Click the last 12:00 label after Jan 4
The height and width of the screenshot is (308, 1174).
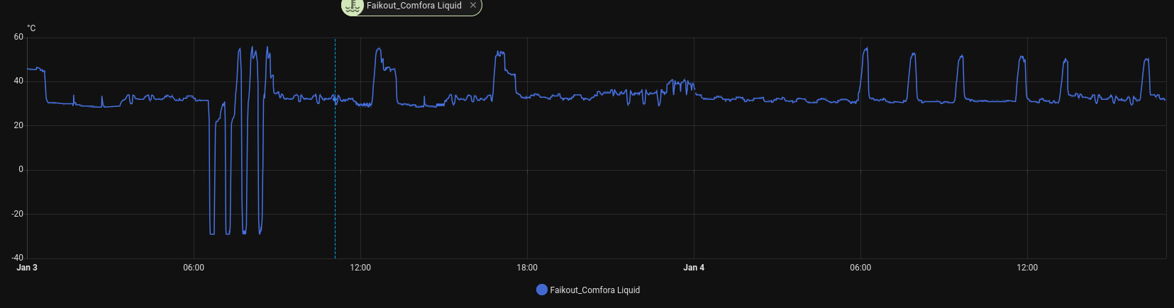click(1027, 268)
